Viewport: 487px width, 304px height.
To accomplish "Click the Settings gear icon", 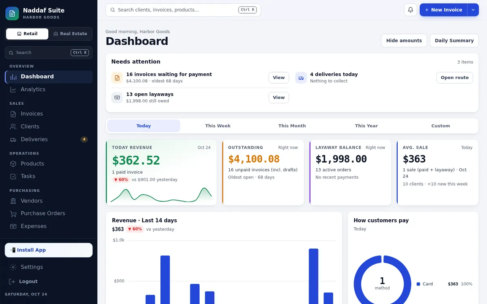I will tap(13, 267).
